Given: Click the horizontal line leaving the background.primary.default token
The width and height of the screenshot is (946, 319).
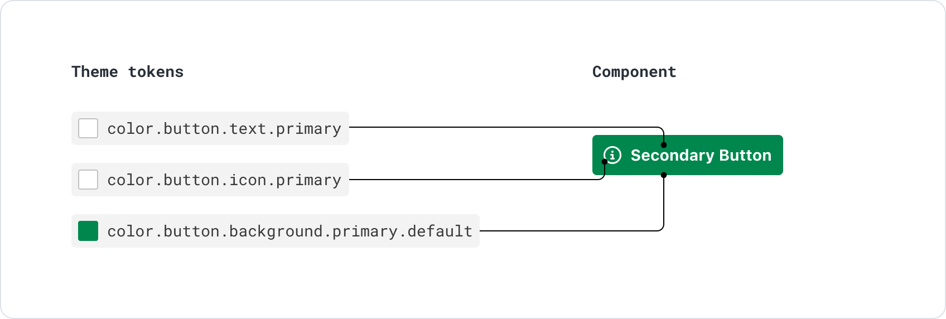Looking at the screenshot, I should click(x=569, y=230).
